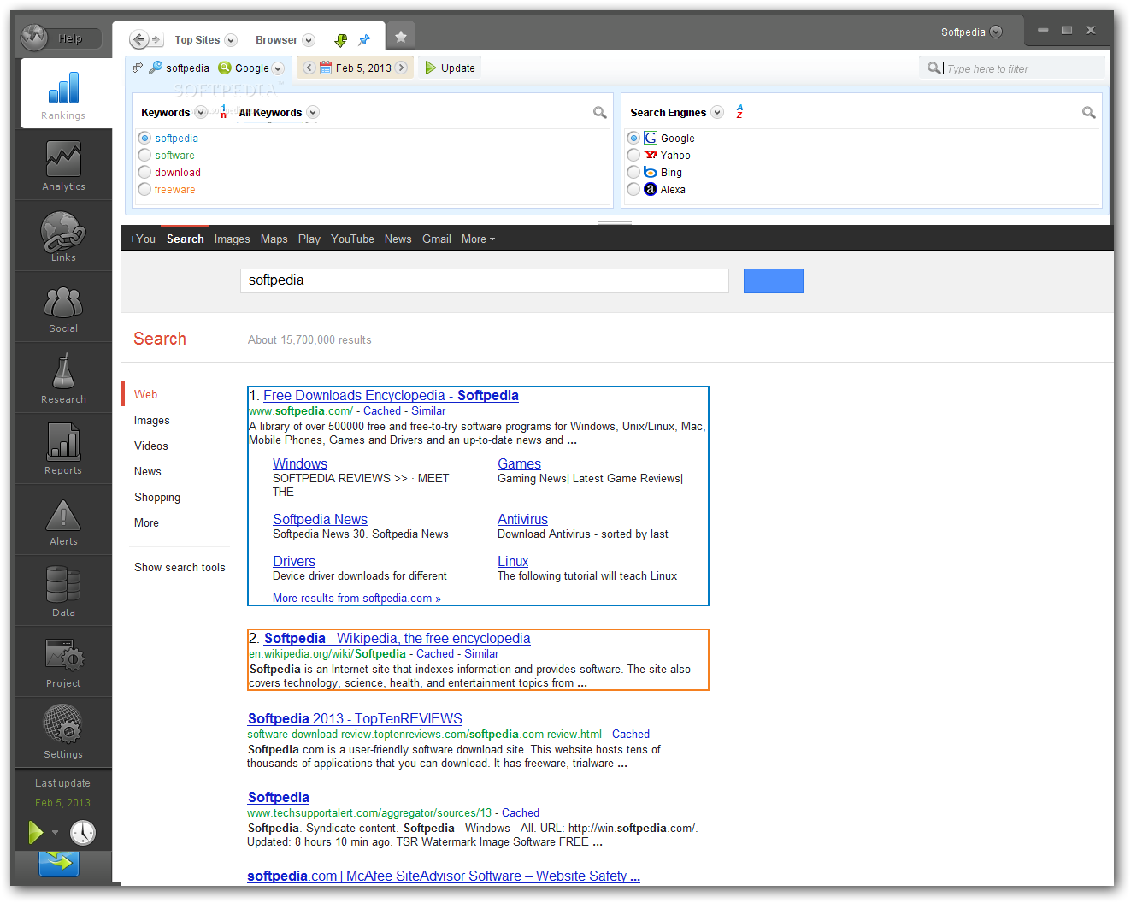Click the blue pin icon
This screenshot has width=1131, height=903.
click(364, 40)
